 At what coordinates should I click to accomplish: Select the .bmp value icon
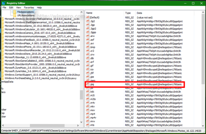click(88, 47)
